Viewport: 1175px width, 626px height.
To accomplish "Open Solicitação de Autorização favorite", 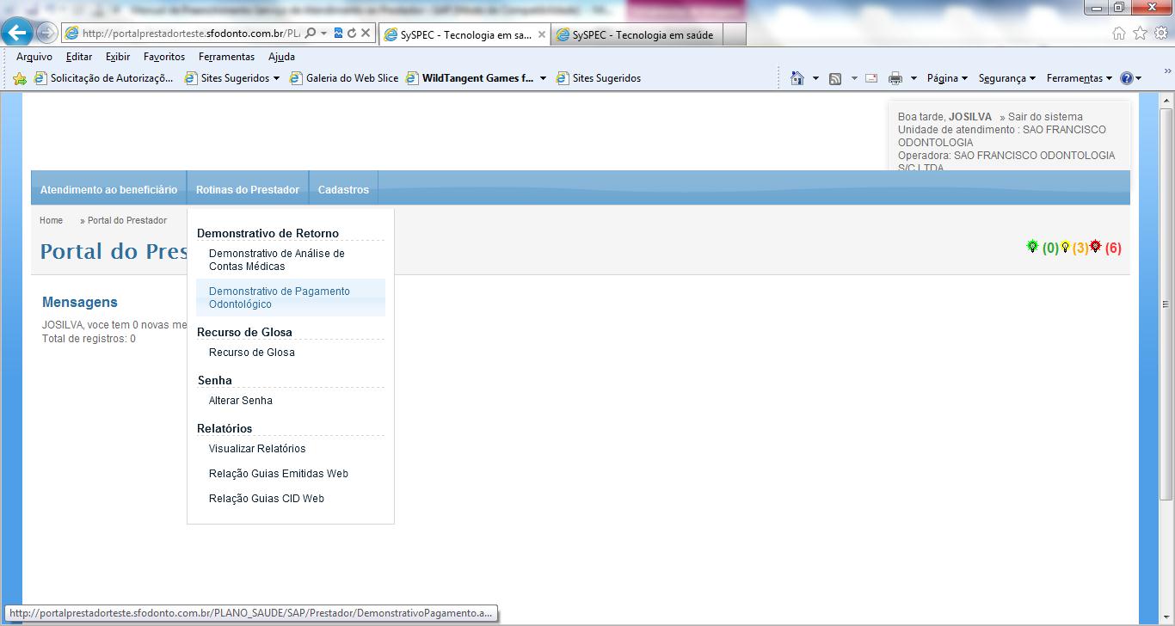I will [x=103, y=78].
